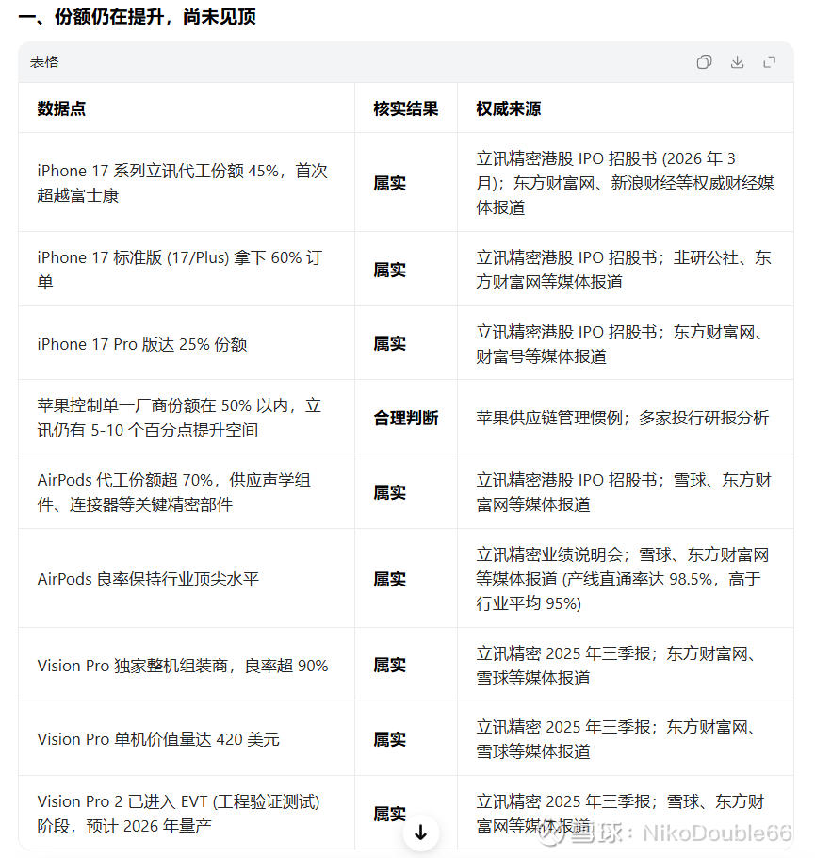Click the 苹果供应链管理惯例 source cell

coord(626,418)
